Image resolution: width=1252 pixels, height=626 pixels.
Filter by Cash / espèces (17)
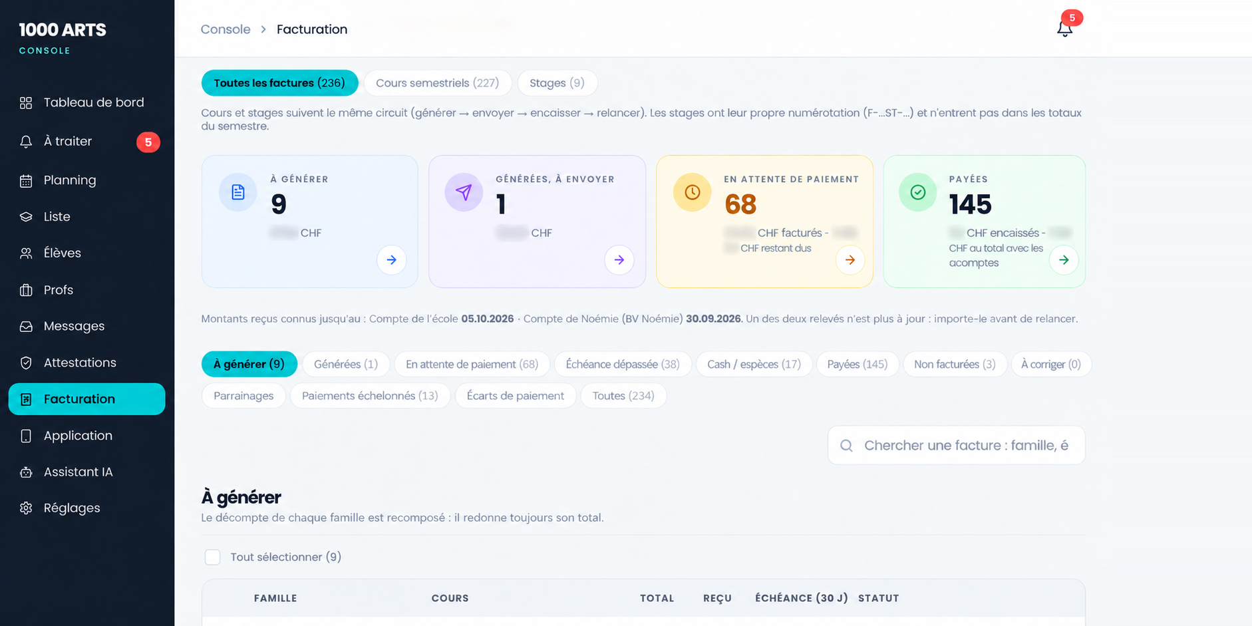click(754, 364)
